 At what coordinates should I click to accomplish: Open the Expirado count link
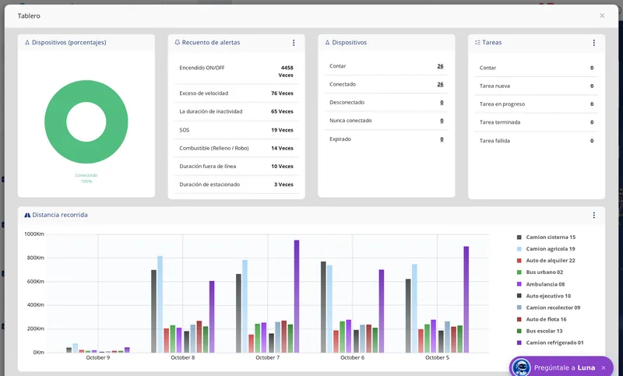click(442, 139)
